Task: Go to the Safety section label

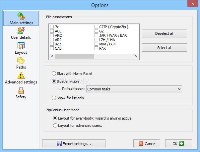Action: (21, 97)
